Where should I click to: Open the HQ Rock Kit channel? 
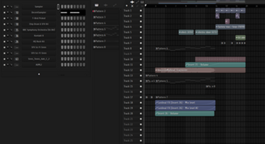pos(39,42)
